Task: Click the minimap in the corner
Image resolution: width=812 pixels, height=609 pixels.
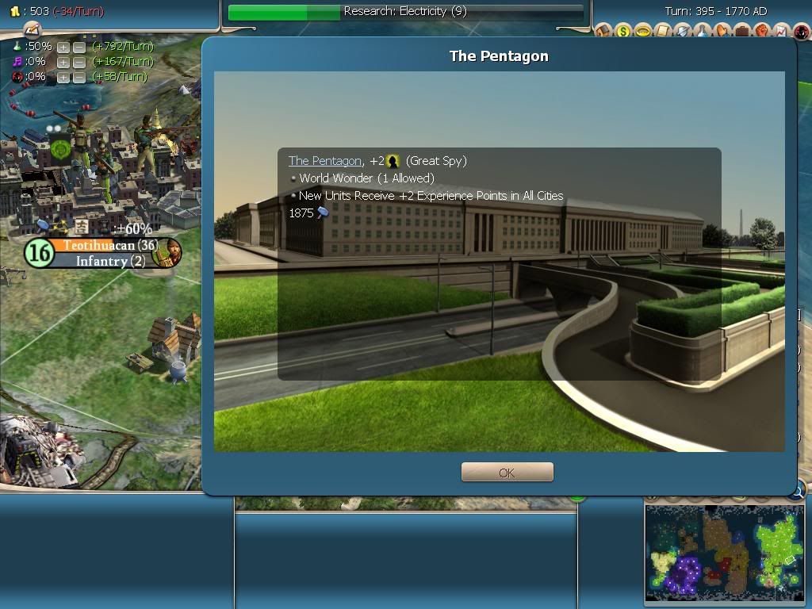Action: point(725,553)
